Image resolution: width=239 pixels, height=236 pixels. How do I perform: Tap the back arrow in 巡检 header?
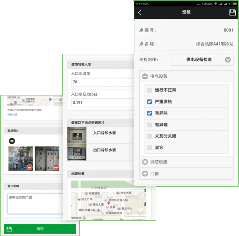[x=140, y=12]
